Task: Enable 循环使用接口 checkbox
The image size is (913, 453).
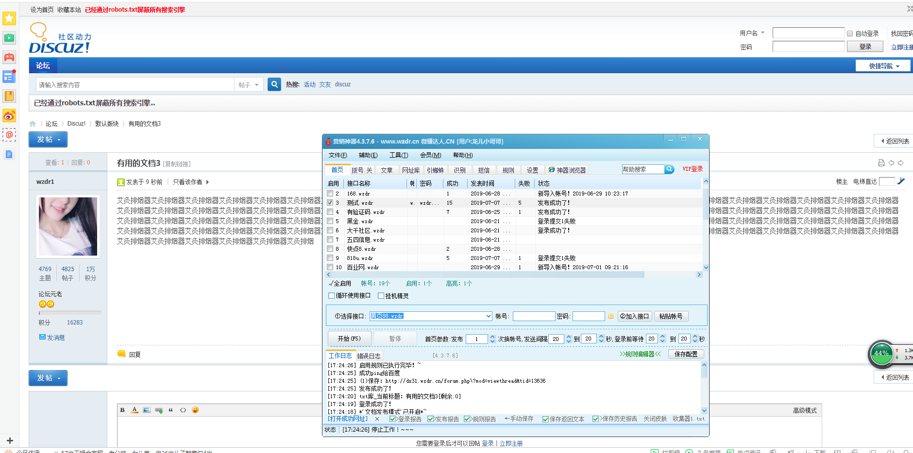Action: [x=331, y=295]
